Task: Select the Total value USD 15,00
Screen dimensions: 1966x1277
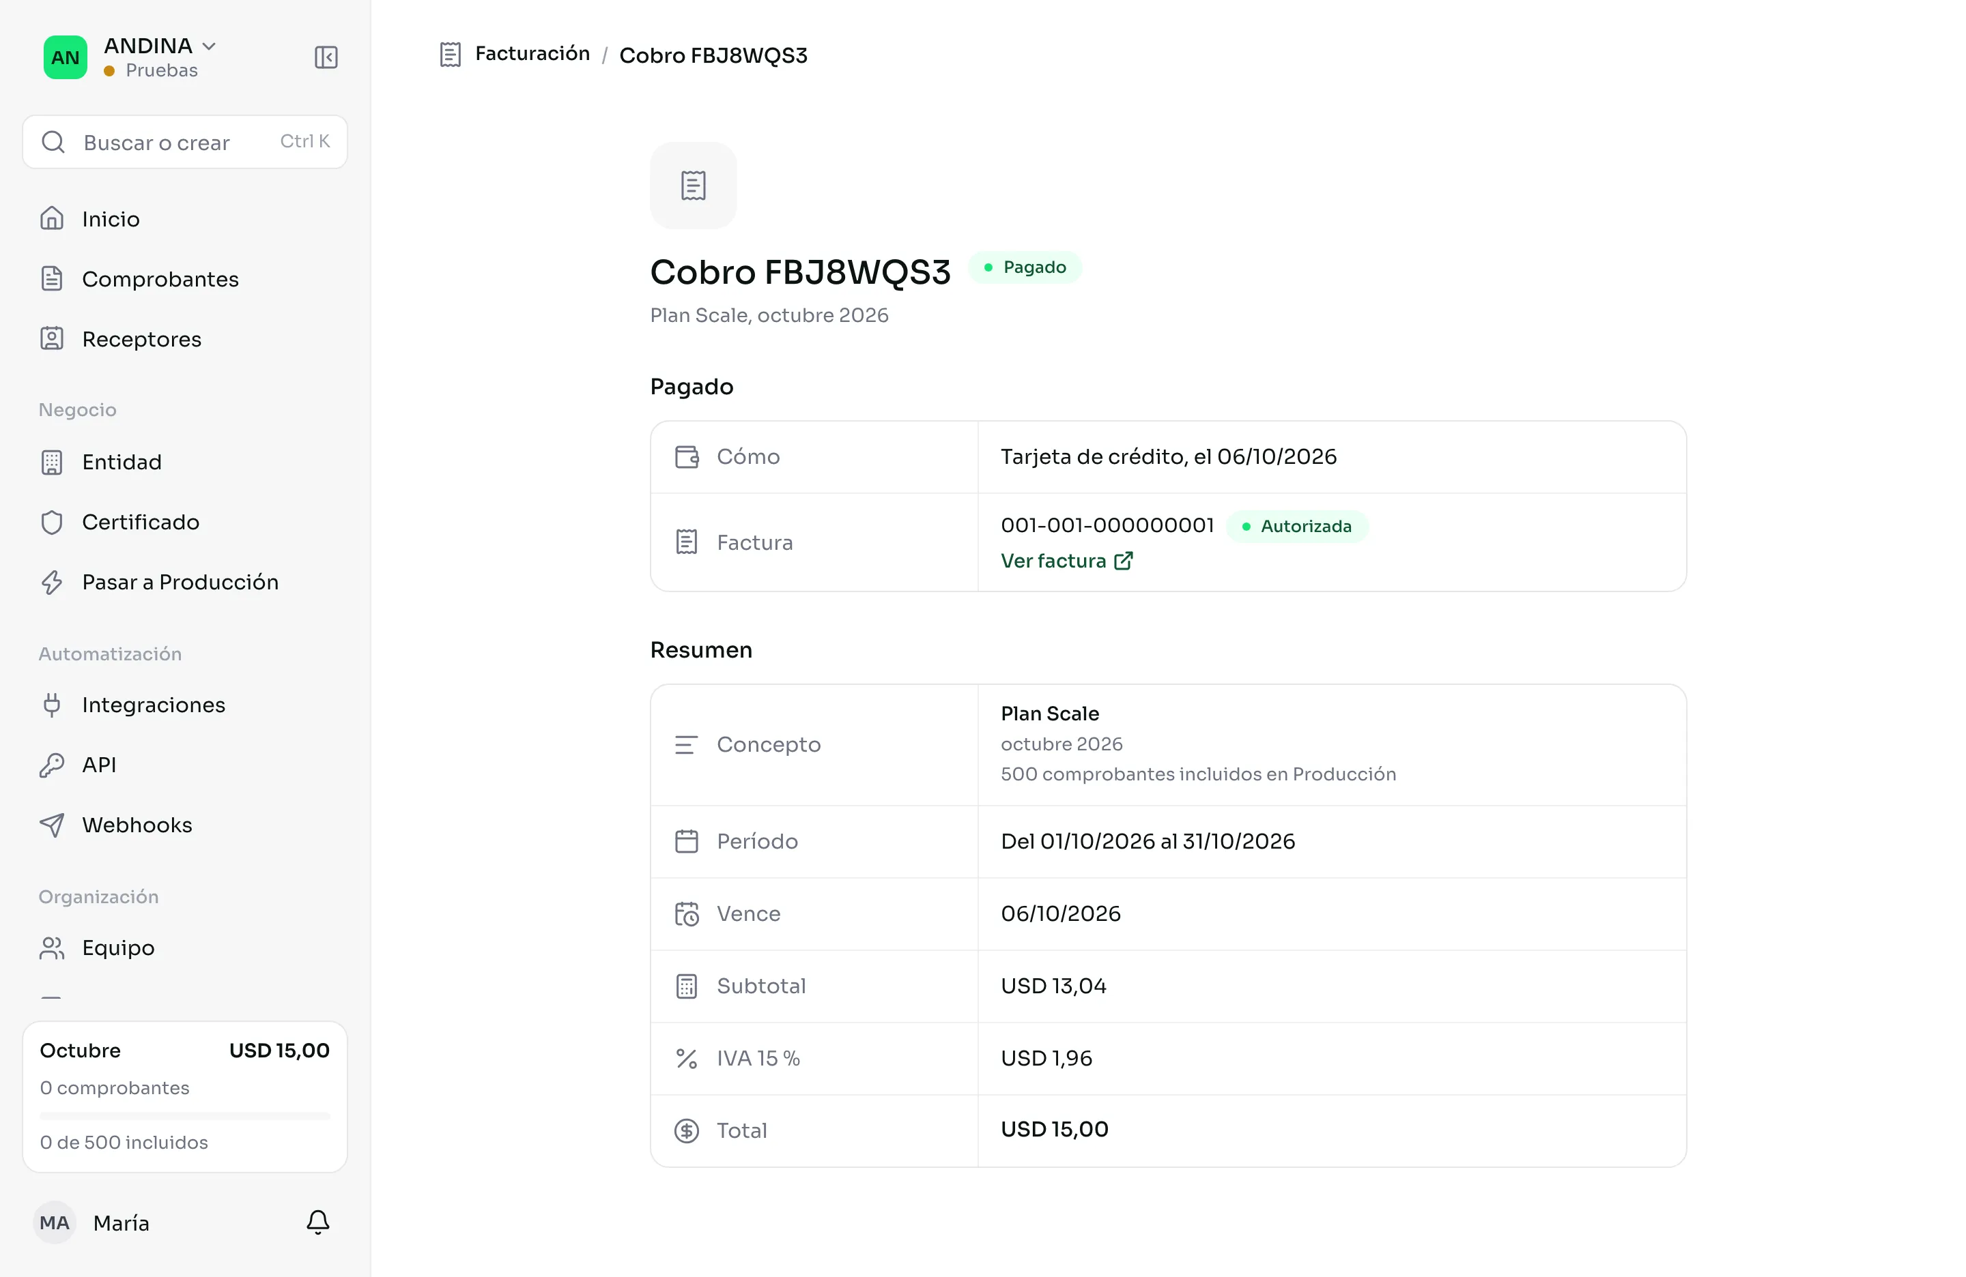Action: click(x=1054, y=1129)
